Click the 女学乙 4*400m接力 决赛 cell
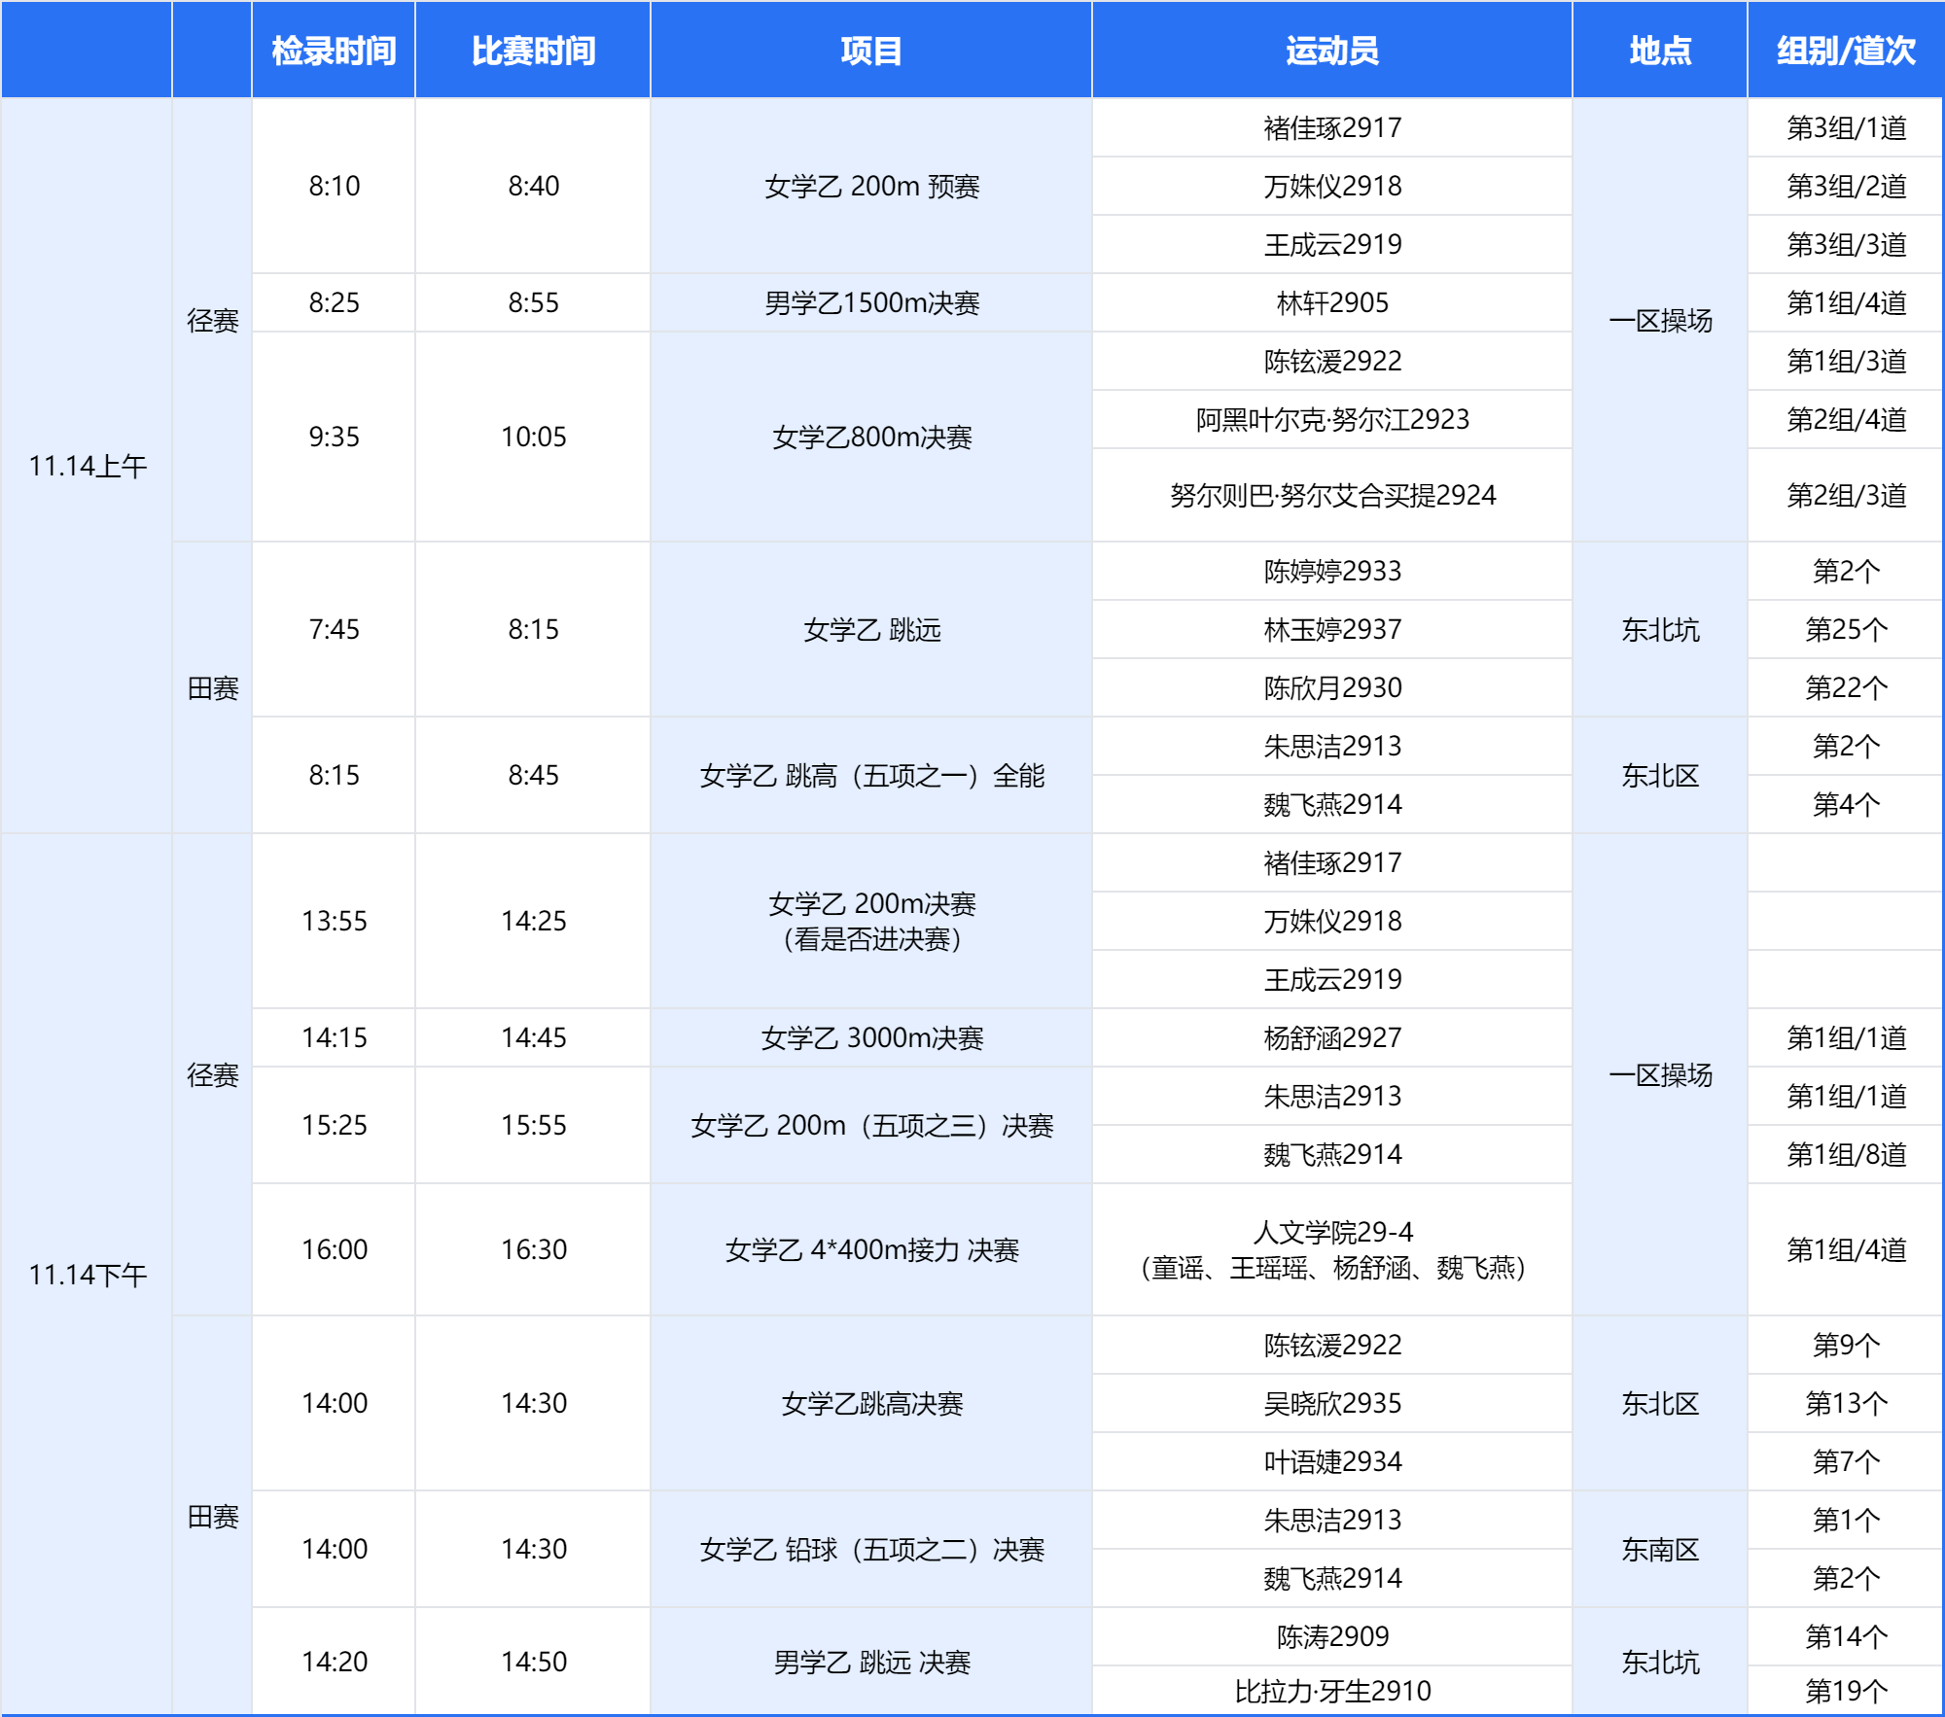Image resolution: width=1945 pixels, height=1717 pixels. 870,1249
